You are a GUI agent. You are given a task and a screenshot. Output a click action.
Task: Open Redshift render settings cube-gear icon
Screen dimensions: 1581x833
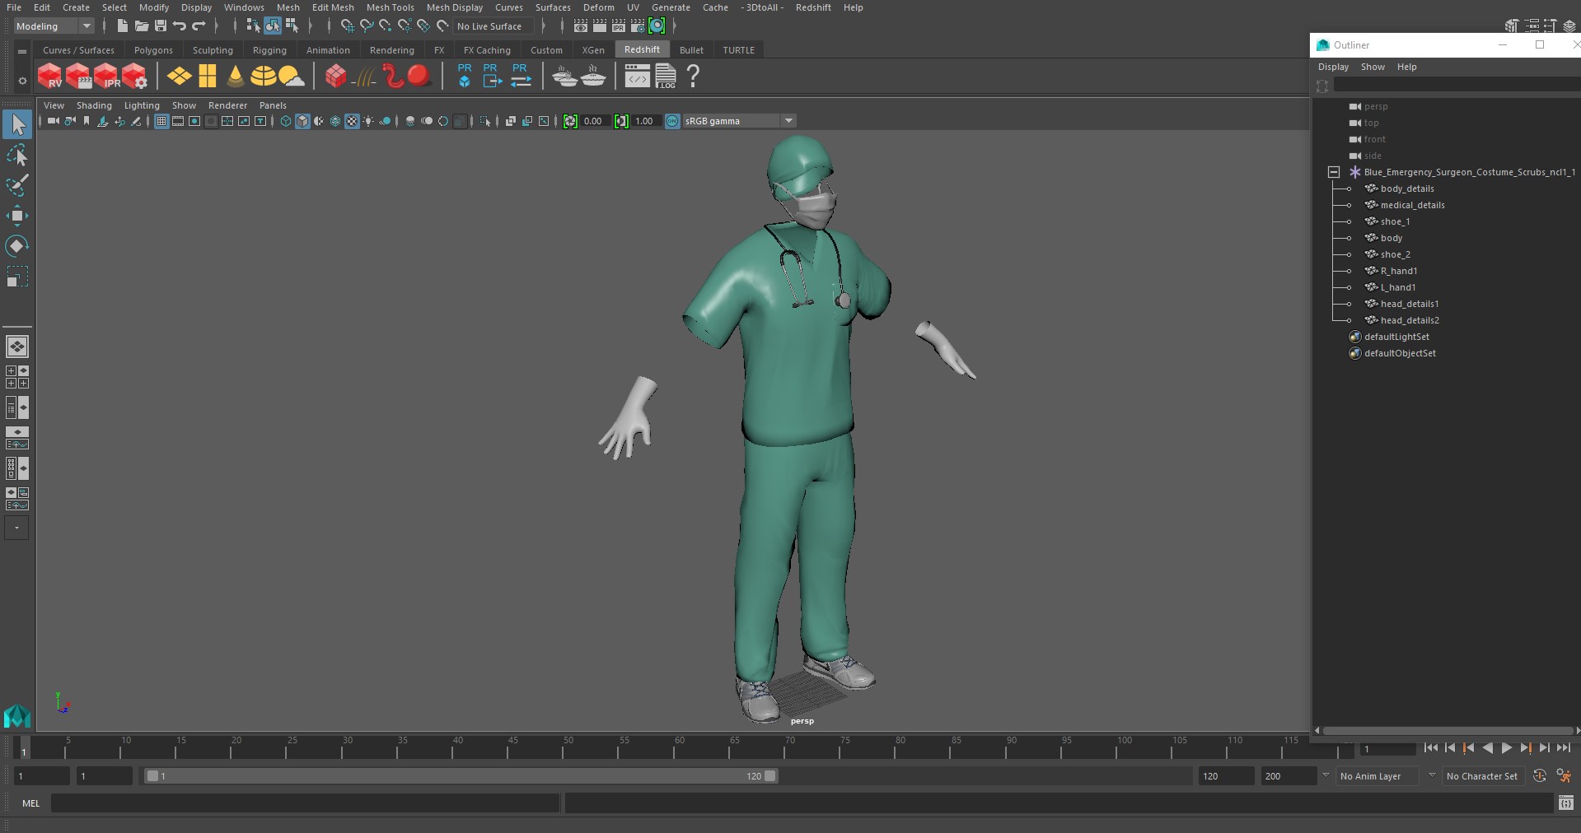134,77
